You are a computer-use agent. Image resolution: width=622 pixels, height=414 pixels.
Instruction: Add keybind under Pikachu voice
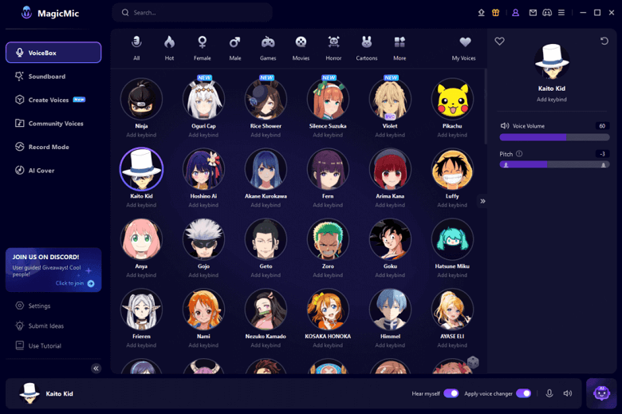452,135
